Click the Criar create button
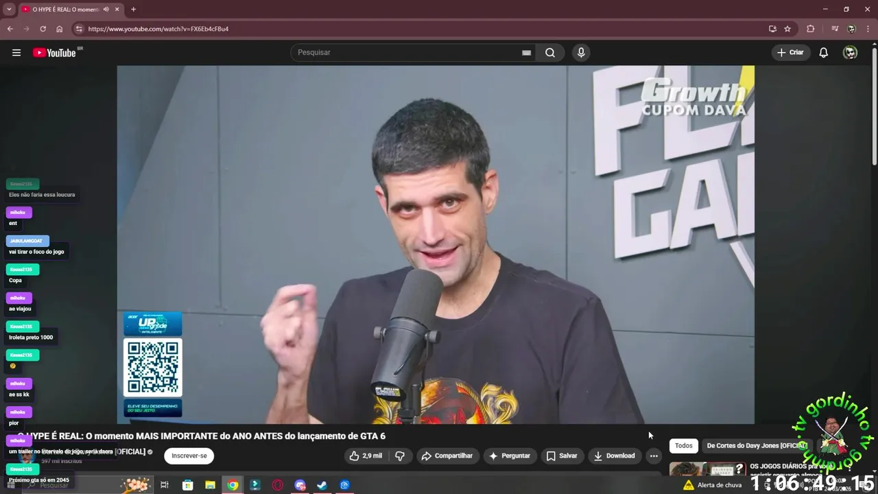This screenshot has height=494, width=878. click(790, 53)
